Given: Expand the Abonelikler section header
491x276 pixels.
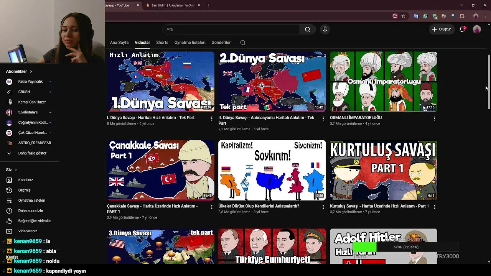Looking at the screenshot, I should (19, 71).
